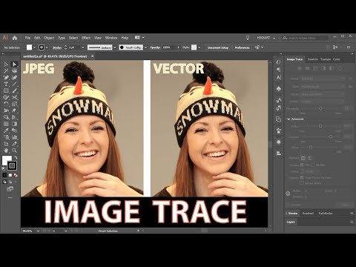
Task: Click the Preferences button
Action: [x=242, y=47]
